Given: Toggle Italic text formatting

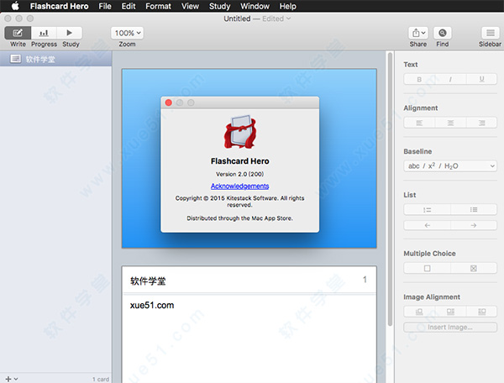Looking at the screenshot, I should [450, 79].
